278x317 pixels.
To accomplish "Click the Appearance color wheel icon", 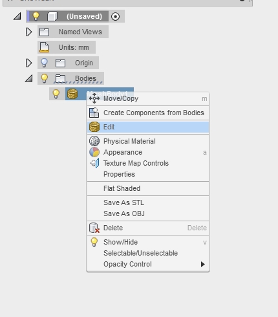I will 94,152.
